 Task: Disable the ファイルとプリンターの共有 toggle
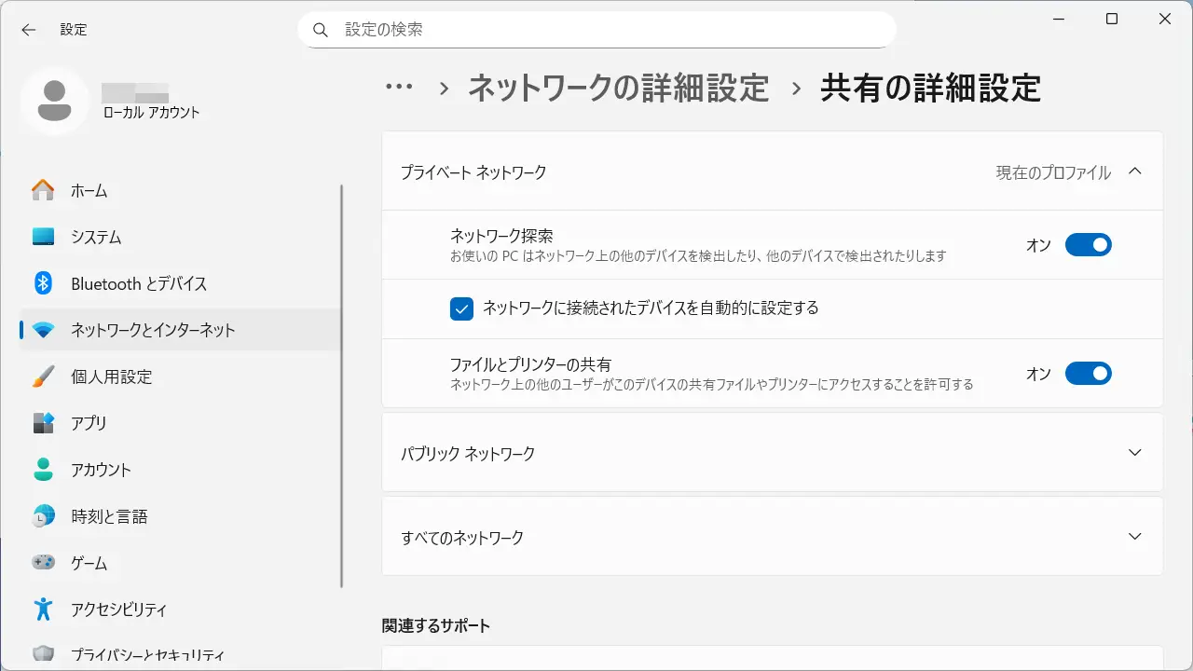coord(1088,374)
